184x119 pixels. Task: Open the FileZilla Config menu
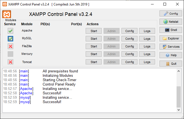[129, 46]
